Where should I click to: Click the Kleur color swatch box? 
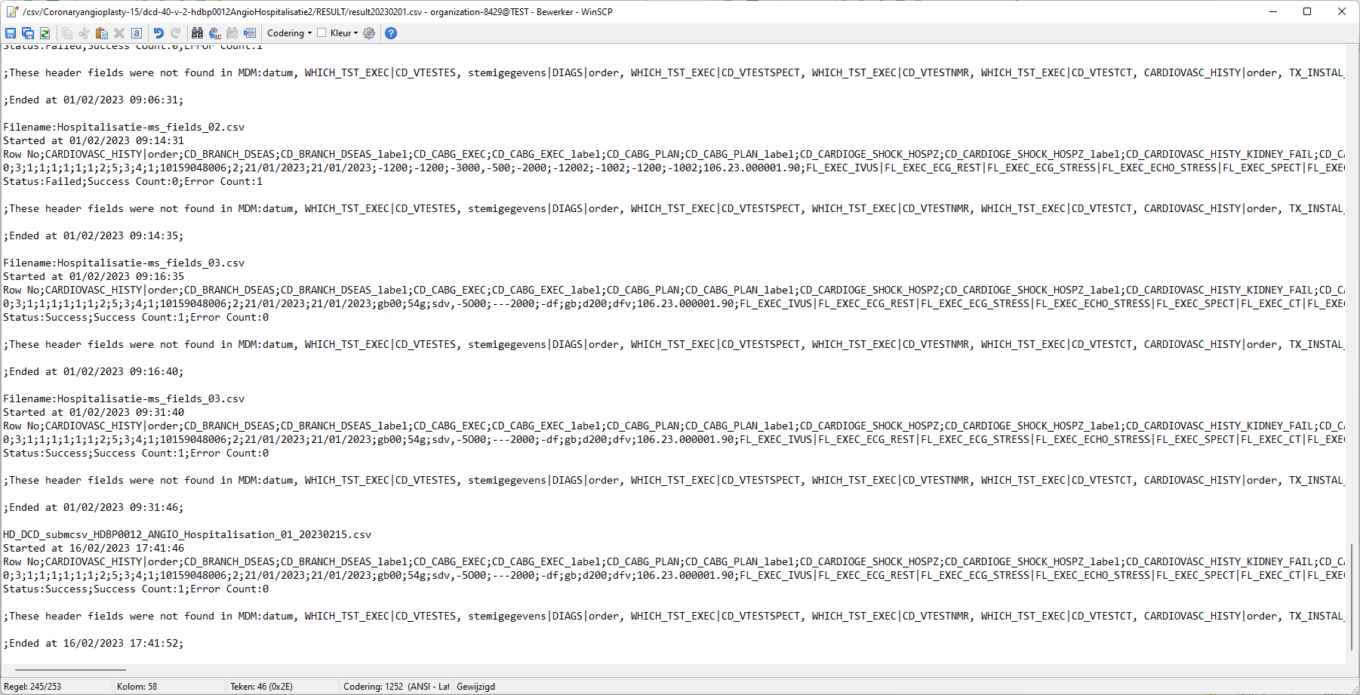click(322, 32)
